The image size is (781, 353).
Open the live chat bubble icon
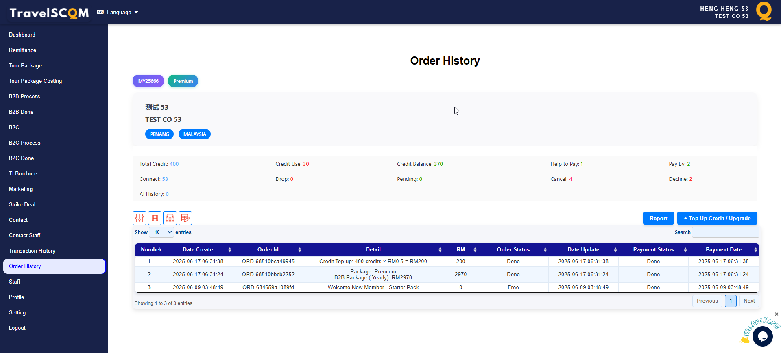click(x=762, y=336)
